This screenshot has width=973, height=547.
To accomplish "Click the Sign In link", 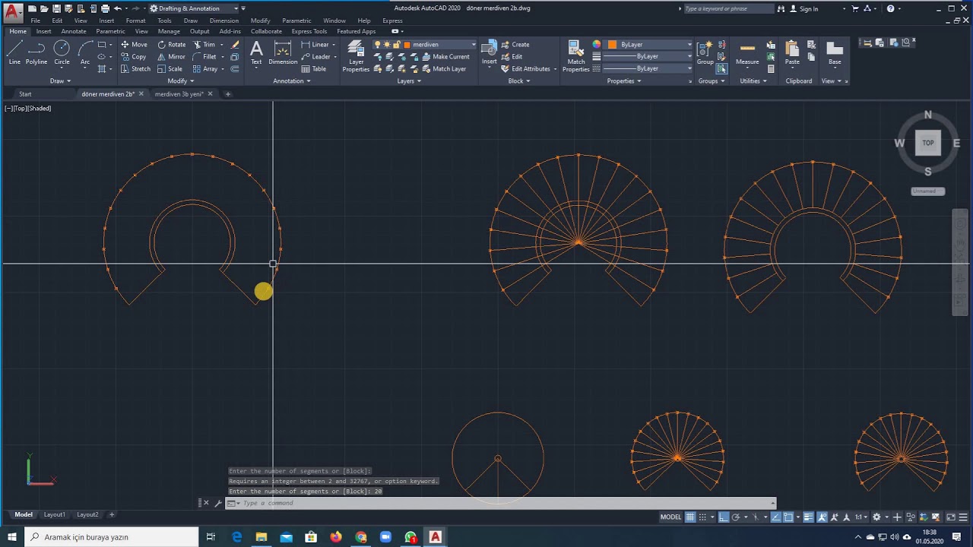I will pos(804,8).
